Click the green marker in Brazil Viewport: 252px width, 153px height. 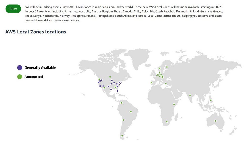pos(130,112)
